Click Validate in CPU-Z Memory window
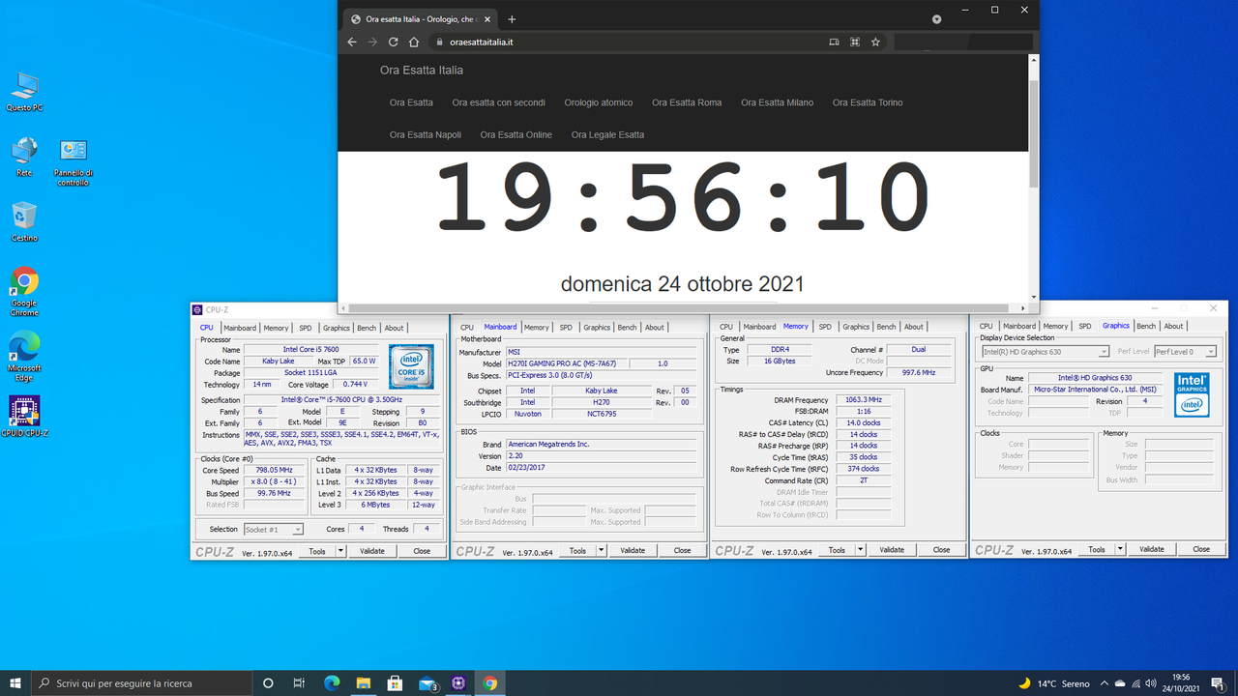1238x696 pixels. [892, 550]
